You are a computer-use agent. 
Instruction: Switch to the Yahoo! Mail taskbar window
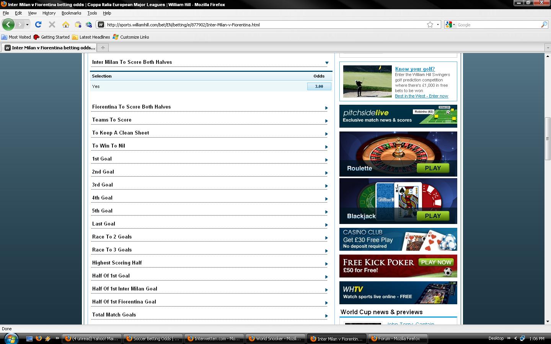coord(91,339)
